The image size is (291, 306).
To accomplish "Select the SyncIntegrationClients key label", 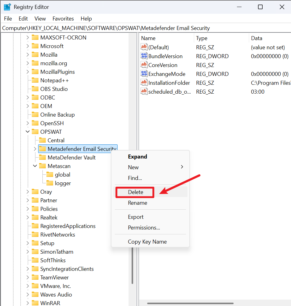I will coord(67,269).
